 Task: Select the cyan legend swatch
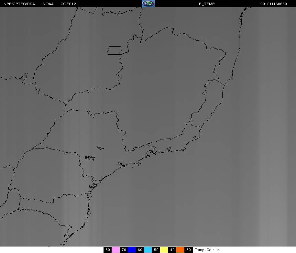tap(148, 250)
